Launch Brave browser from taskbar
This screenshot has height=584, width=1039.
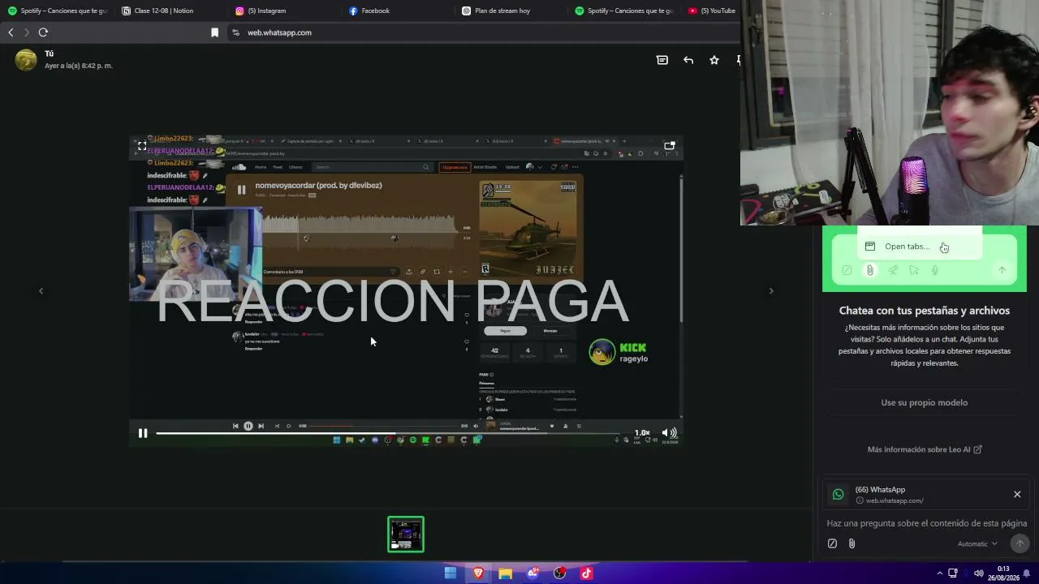point(478,573)
